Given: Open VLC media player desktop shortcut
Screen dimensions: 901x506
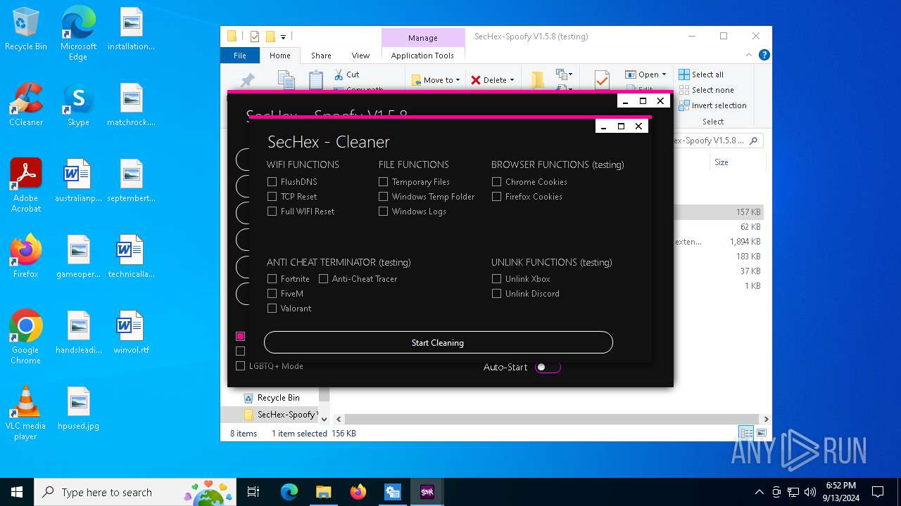Looking at the screenshot, I should (x=25, y=413).
